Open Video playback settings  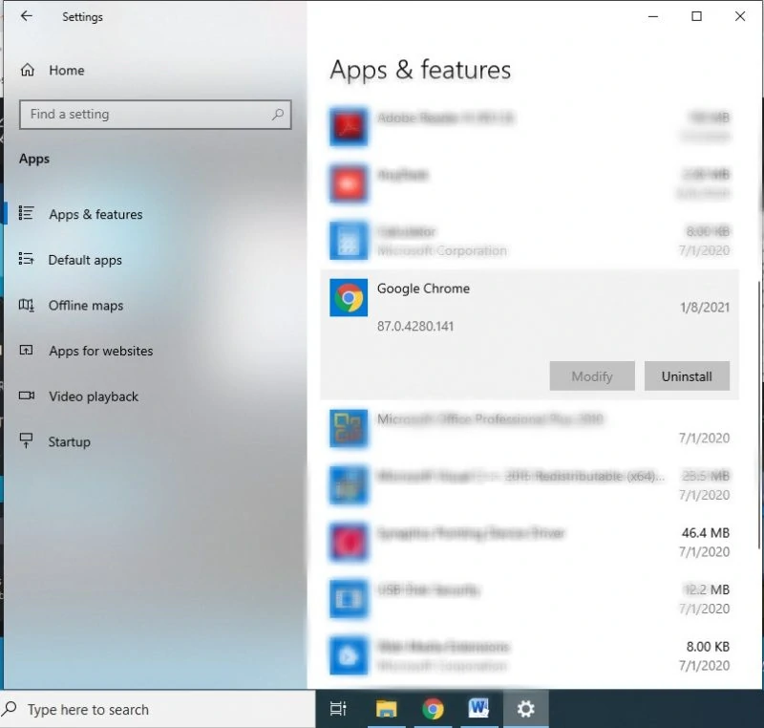[x=78, y=396]
